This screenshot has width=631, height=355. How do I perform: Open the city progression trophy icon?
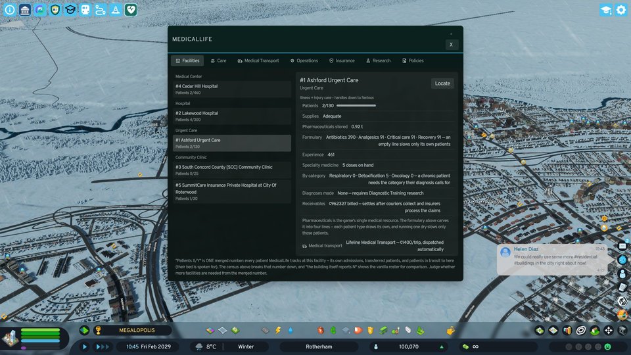click(x=98, y=331)
